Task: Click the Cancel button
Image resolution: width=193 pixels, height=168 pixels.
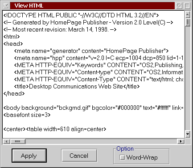Action: (x=79, y=156)
